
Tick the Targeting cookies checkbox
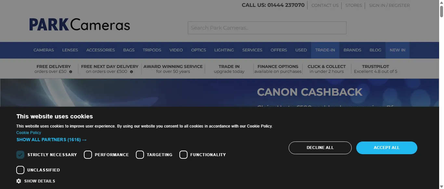[x=140, y=155]
